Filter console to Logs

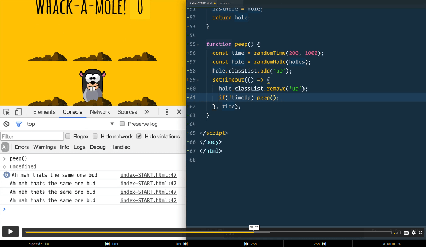click(x=79, y=147)
